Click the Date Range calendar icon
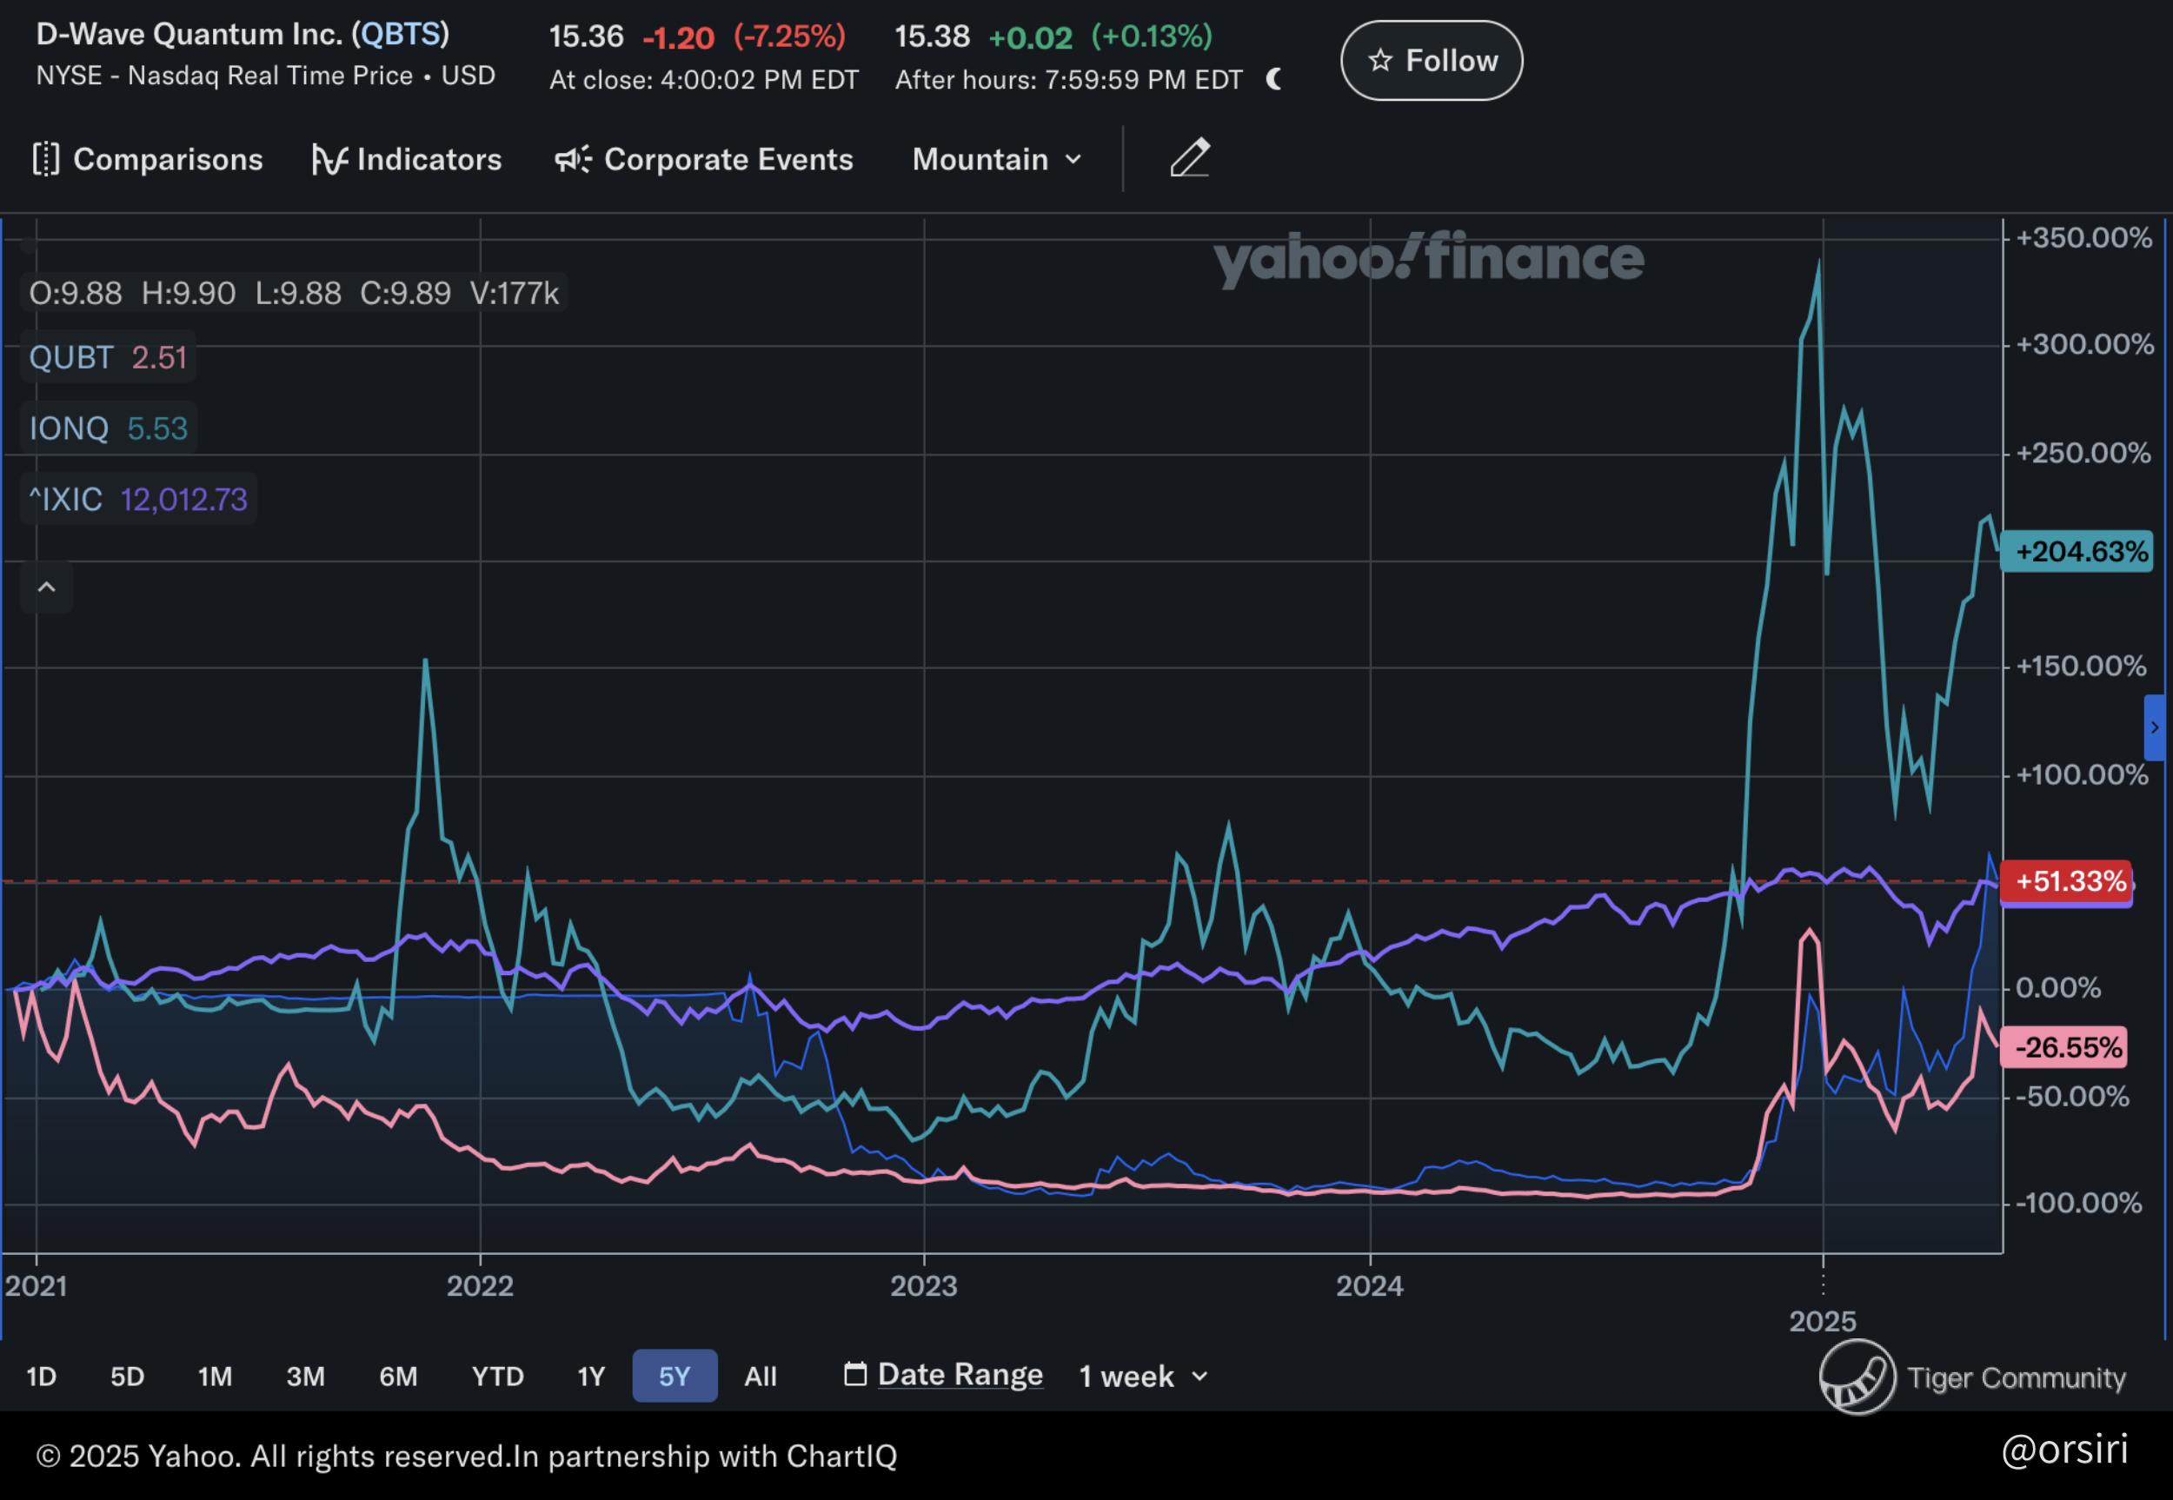2173x1500 pixels. [854, 1374]
